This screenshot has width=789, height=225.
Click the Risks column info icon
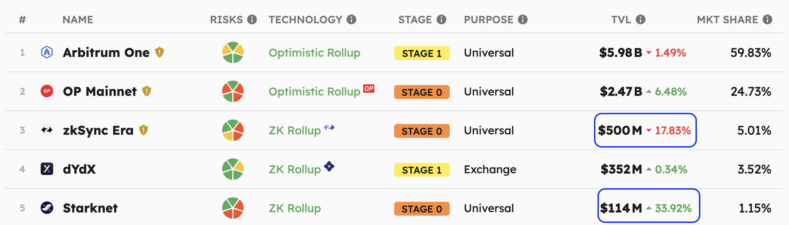(252, 19)
